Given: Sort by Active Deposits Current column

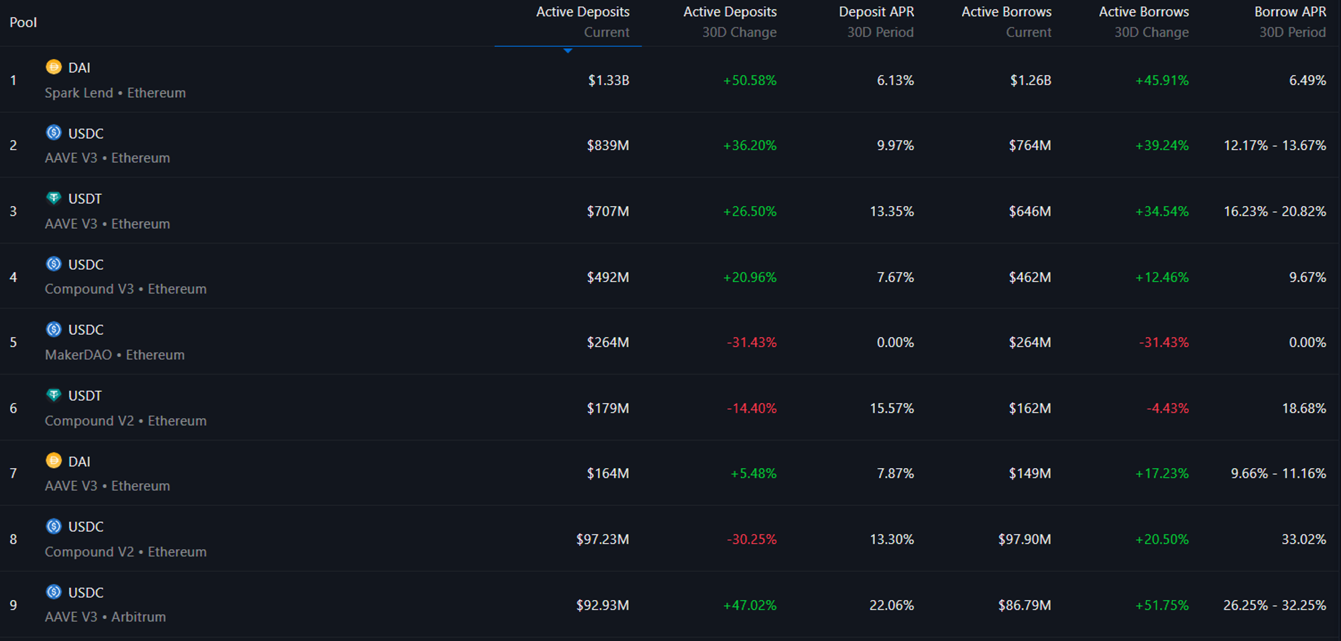Looking at the screenshot, I should (x=583, y=22).
